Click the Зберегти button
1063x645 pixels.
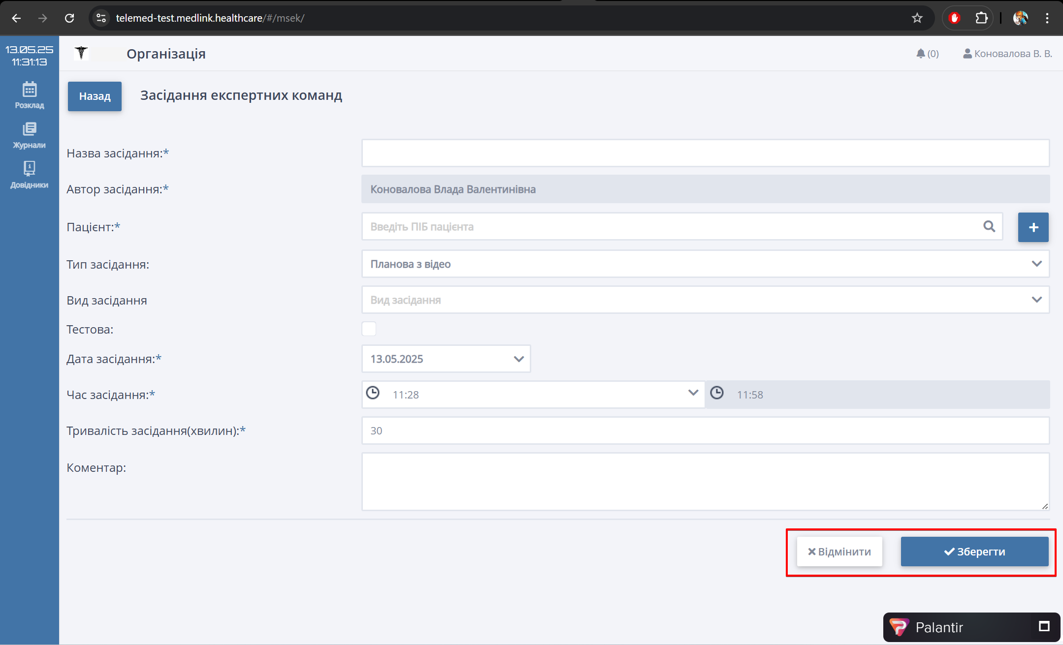[974, 552]
